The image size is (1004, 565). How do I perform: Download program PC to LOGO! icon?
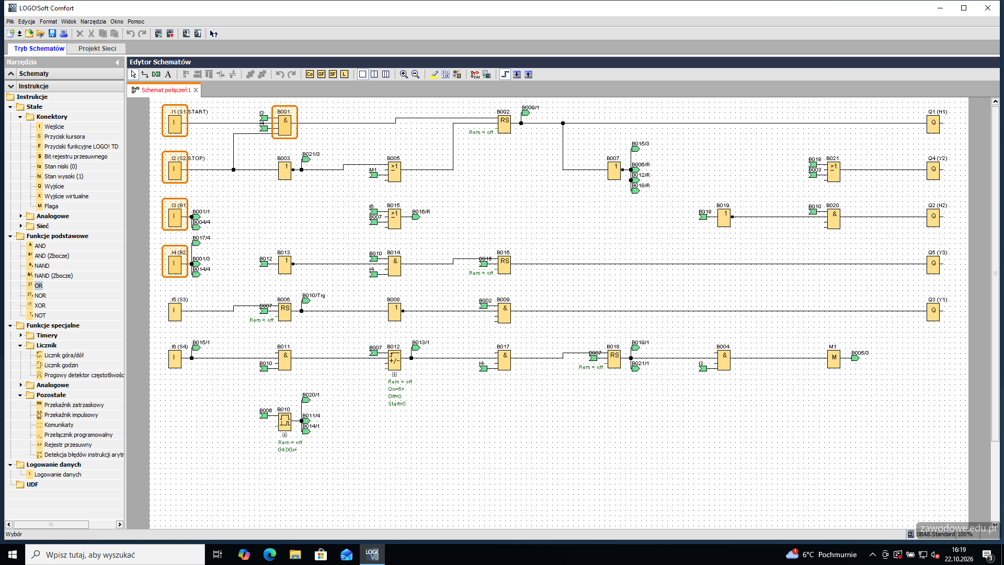click(186, 33)
